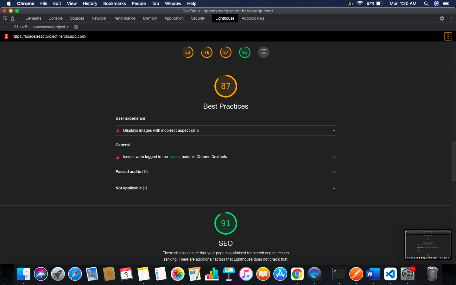Open the History menu
This screenshot has height=285, width=456.
point(90,3)
